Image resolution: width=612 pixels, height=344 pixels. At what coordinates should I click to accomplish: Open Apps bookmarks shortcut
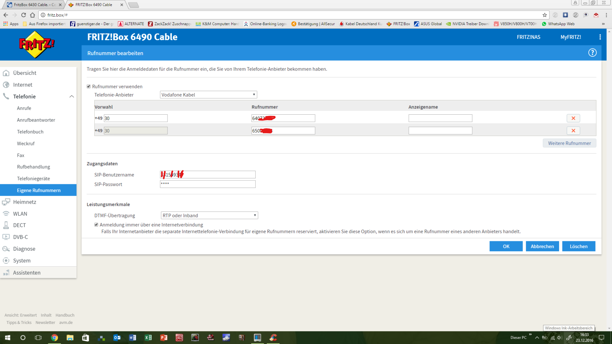point(11,24)
